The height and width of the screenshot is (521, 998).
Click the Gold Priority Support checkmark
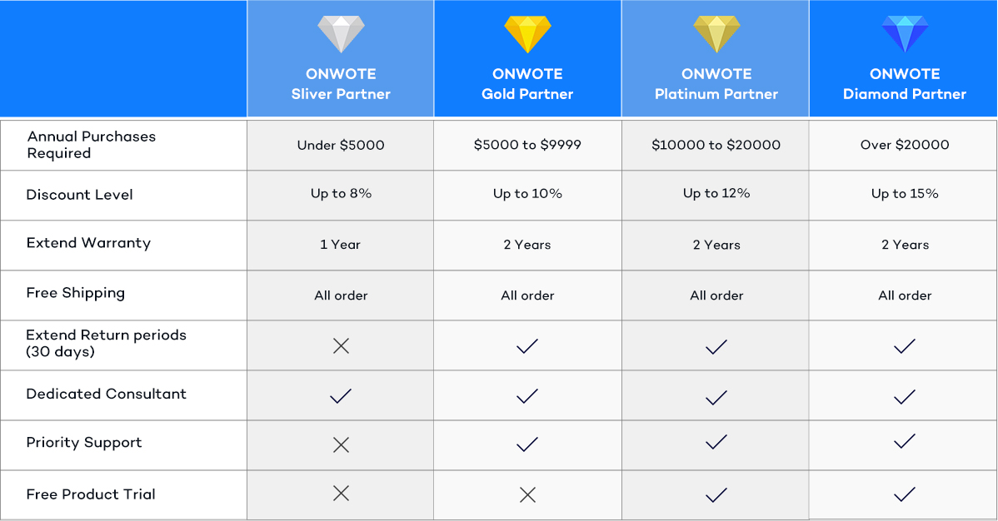pyautogui.click(x=527, y=445)
